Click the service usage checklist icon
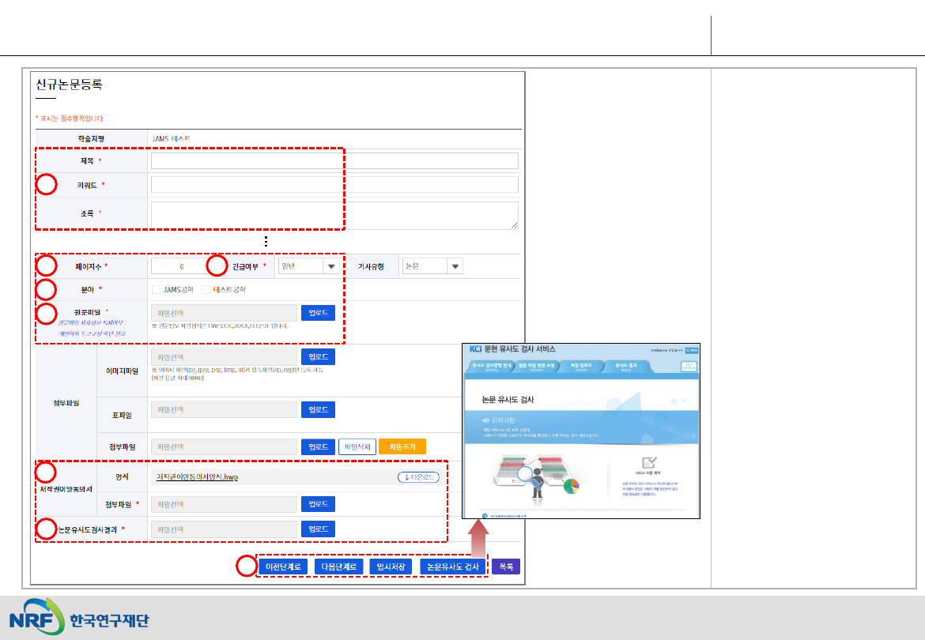This screenshot has width=925, height=640. pyautogui.click(x=649, y=464)
